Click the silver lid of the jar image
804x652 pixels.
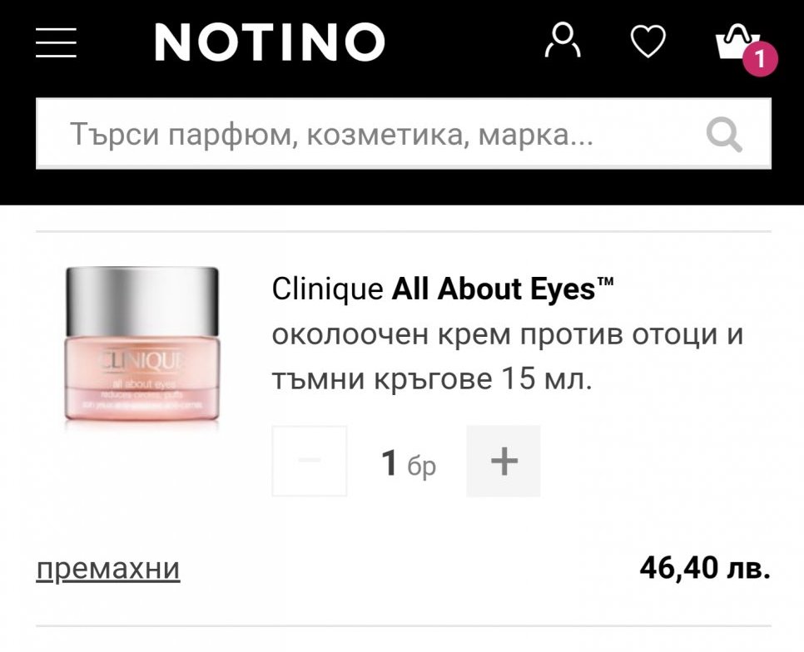tap(142, 301)
